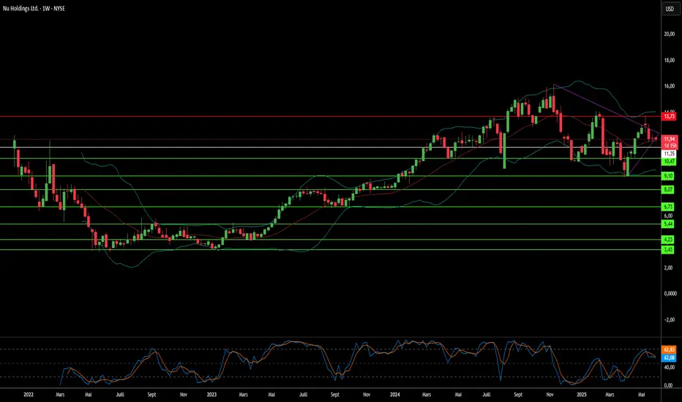Click the 20,00 price axis value
The height and width of the screenshot is (402, 682).
(x=670, y=34)
